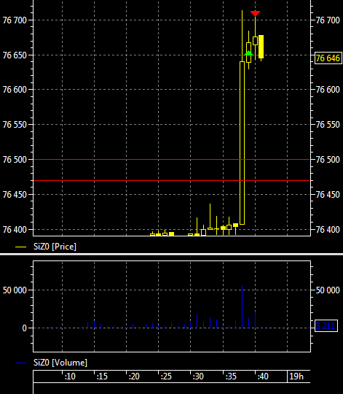
Task: Click the :15 time axis label
Action: click(x=102, y=376)
